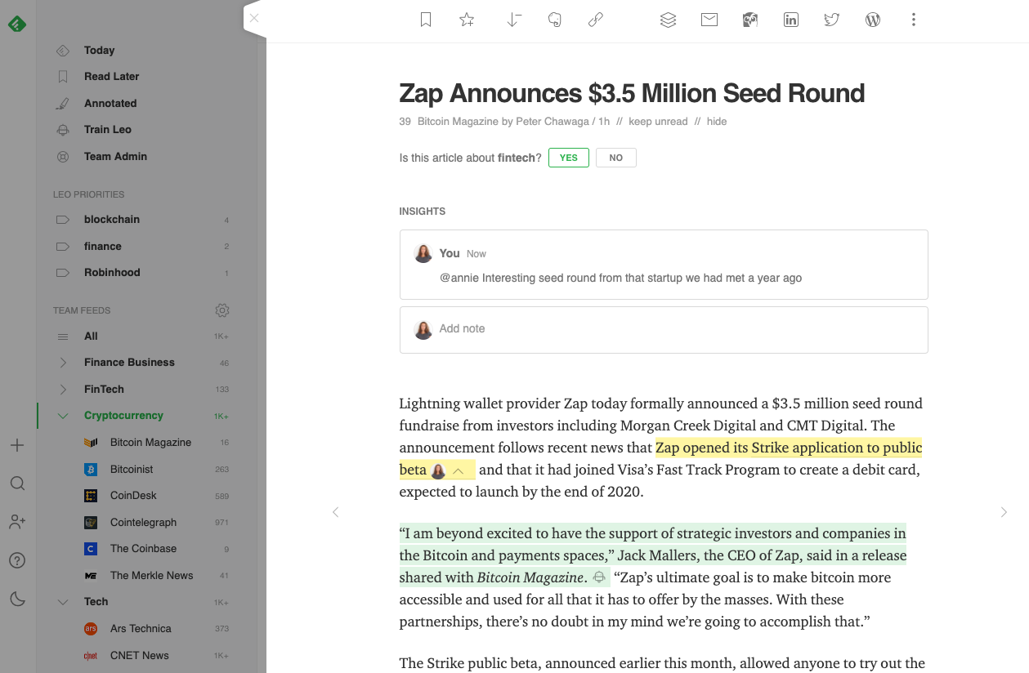
Task: Toggle night mode moon icon
Action: click(17, 599)
